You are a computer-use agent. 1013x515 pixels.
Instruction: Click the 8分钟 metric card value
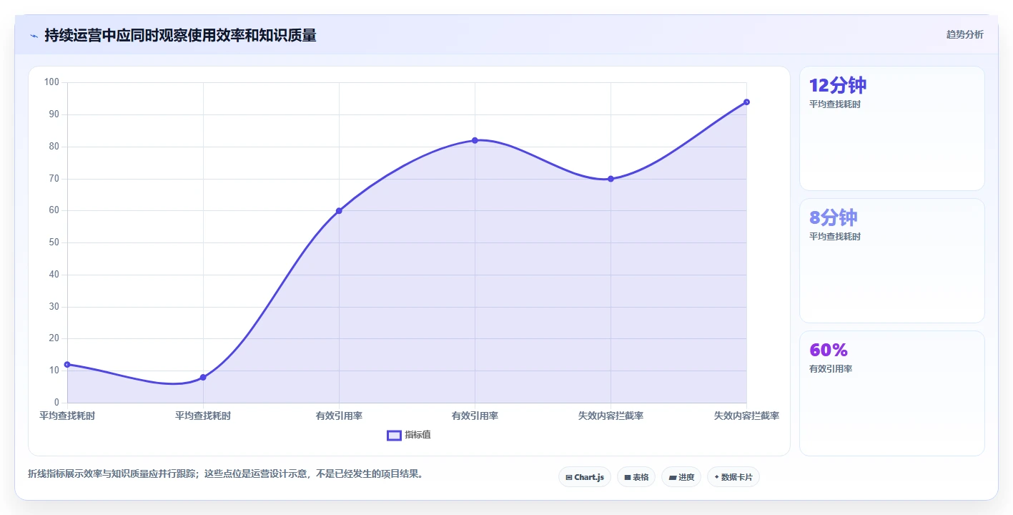(833, 217)
